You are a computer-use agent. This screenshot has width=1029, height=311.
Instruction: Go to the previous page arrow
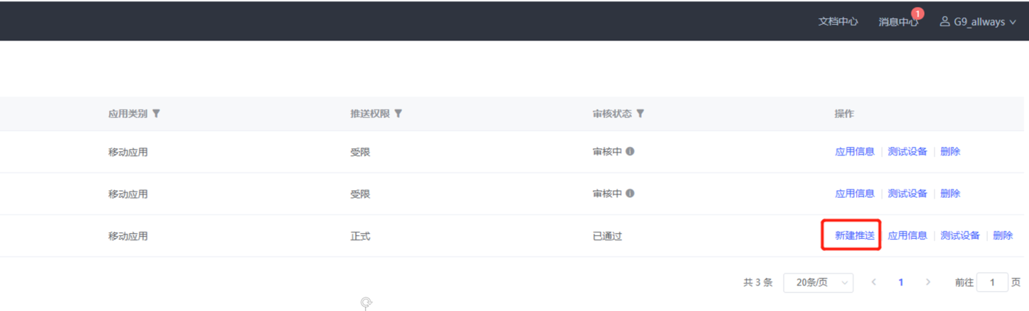click(874, 283)
